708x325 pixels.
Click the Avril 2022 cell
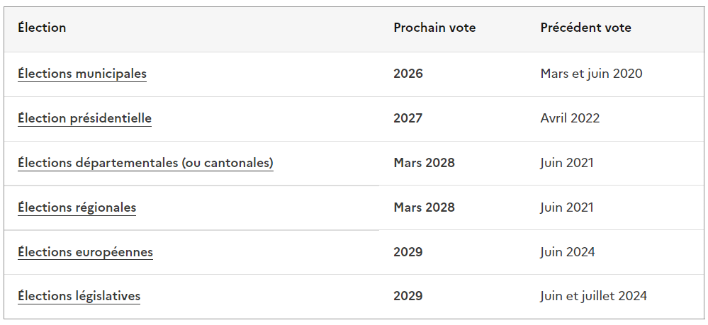[570, 118]
